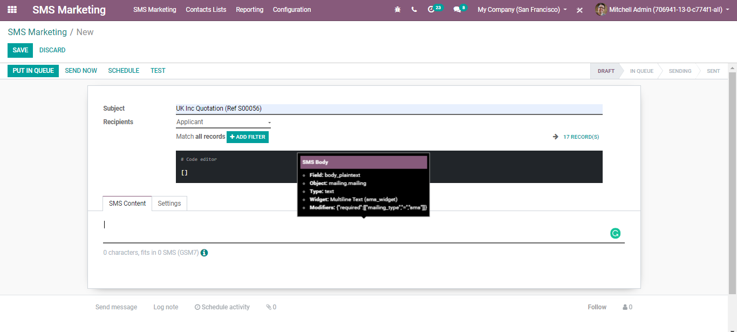Click the SCHEDULE button
737x332 pixels.
click(x=124, y=71)
